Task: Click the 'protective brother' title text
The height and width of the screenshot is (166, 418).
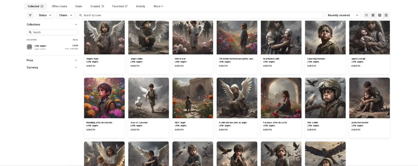Action: [x=360, y=122]
